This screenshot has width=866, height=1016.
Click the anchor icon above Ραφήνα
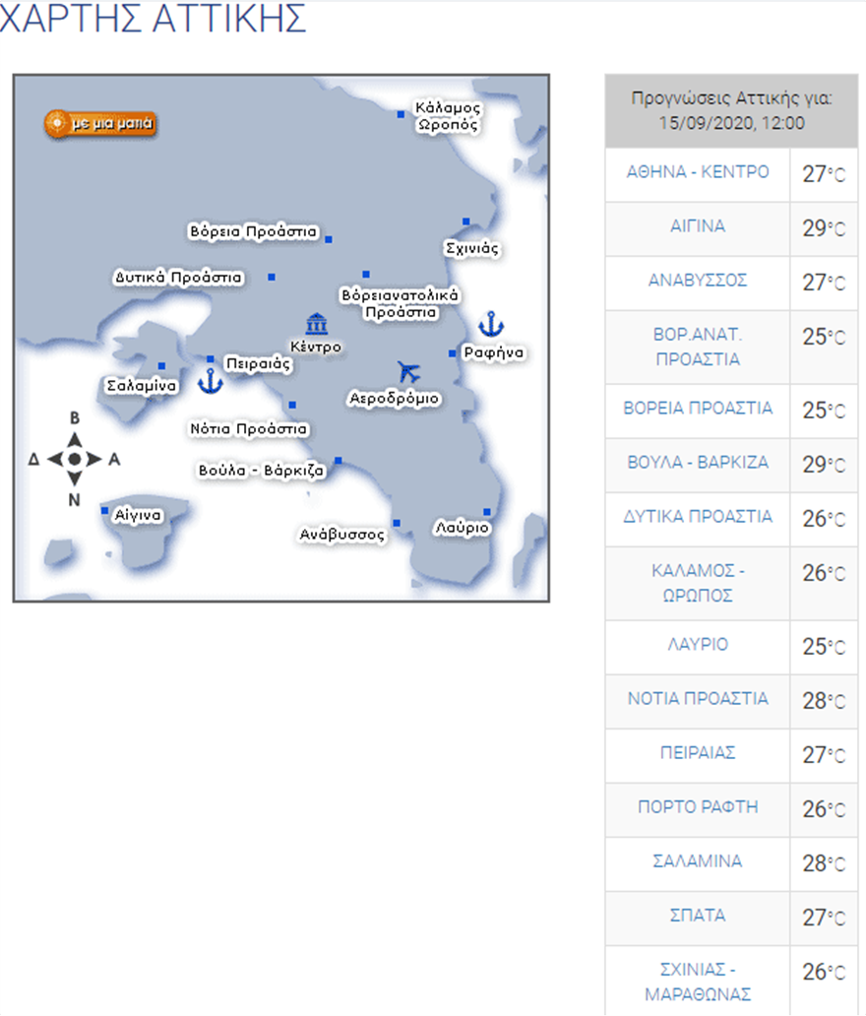pyautogui.click(x=490, y=323)
